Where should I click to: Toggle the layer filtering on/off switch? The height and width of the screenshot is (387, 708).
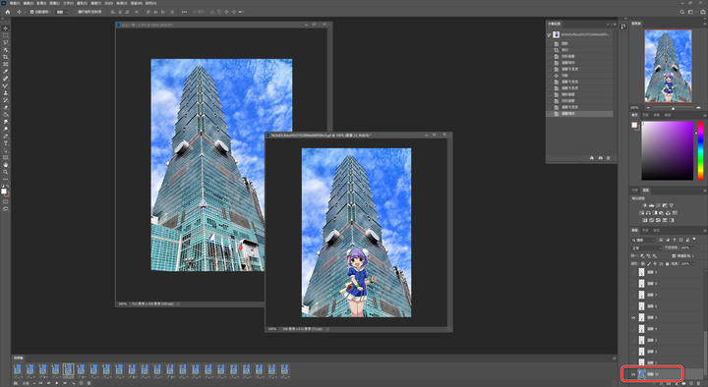point(694,239)
